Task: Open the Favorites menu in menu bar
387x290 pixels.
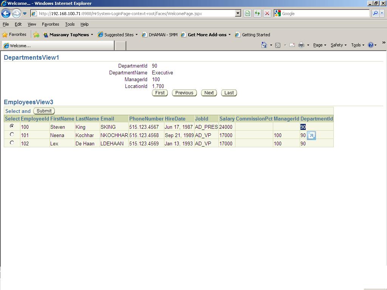Action: tap(50, 24)
